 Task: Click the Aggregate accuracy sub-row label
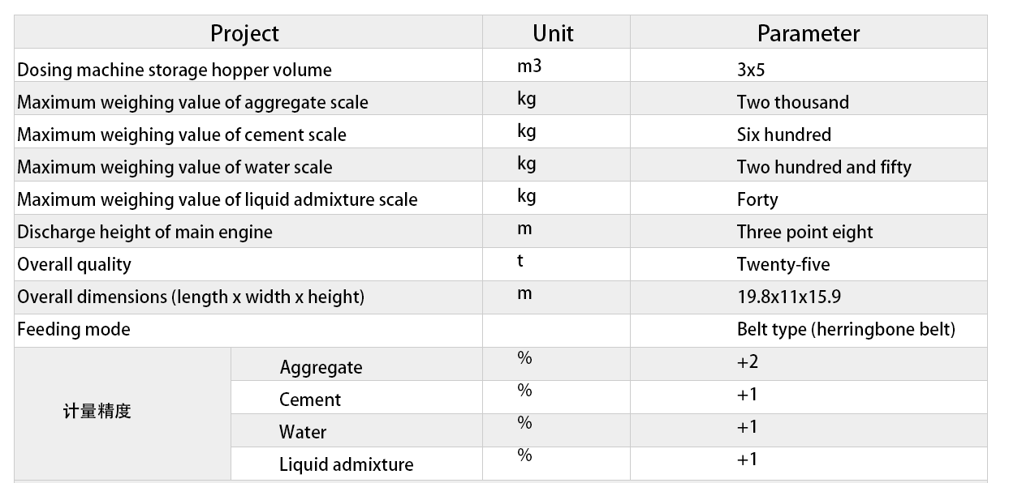(321, 367)
